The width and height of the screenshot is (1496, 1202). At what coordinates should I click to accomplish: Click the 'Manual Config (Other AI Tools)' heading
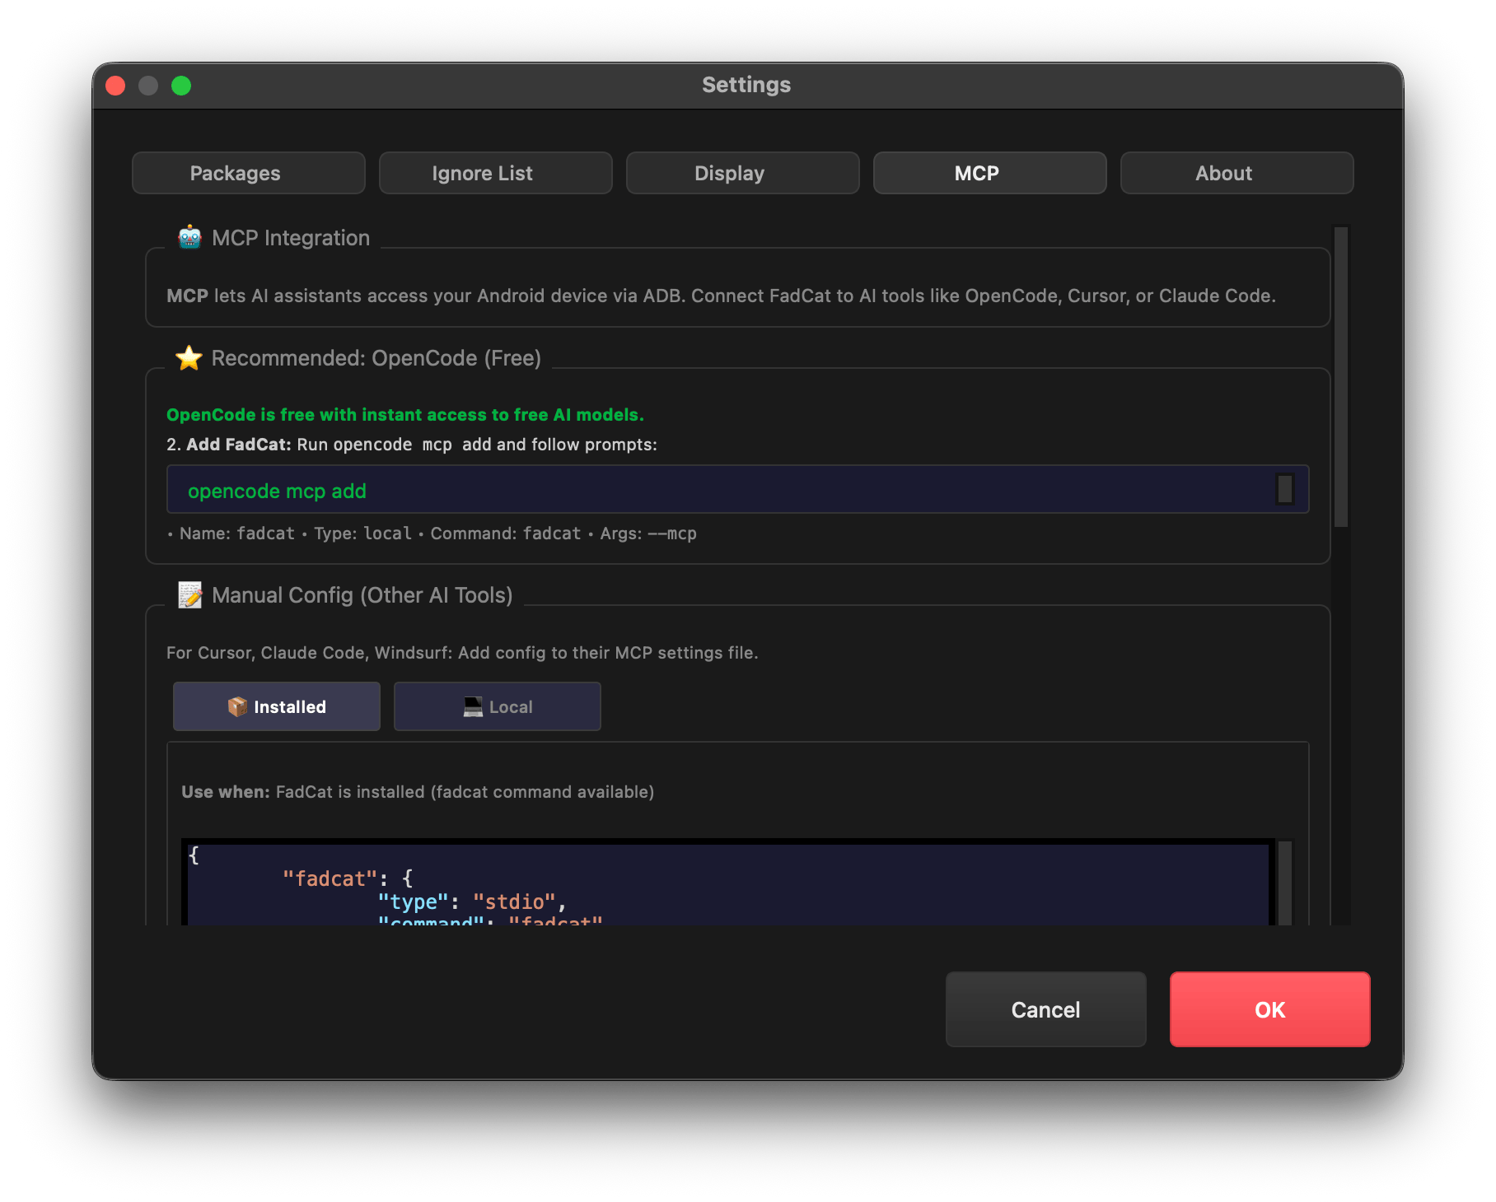tap(362, 595)
